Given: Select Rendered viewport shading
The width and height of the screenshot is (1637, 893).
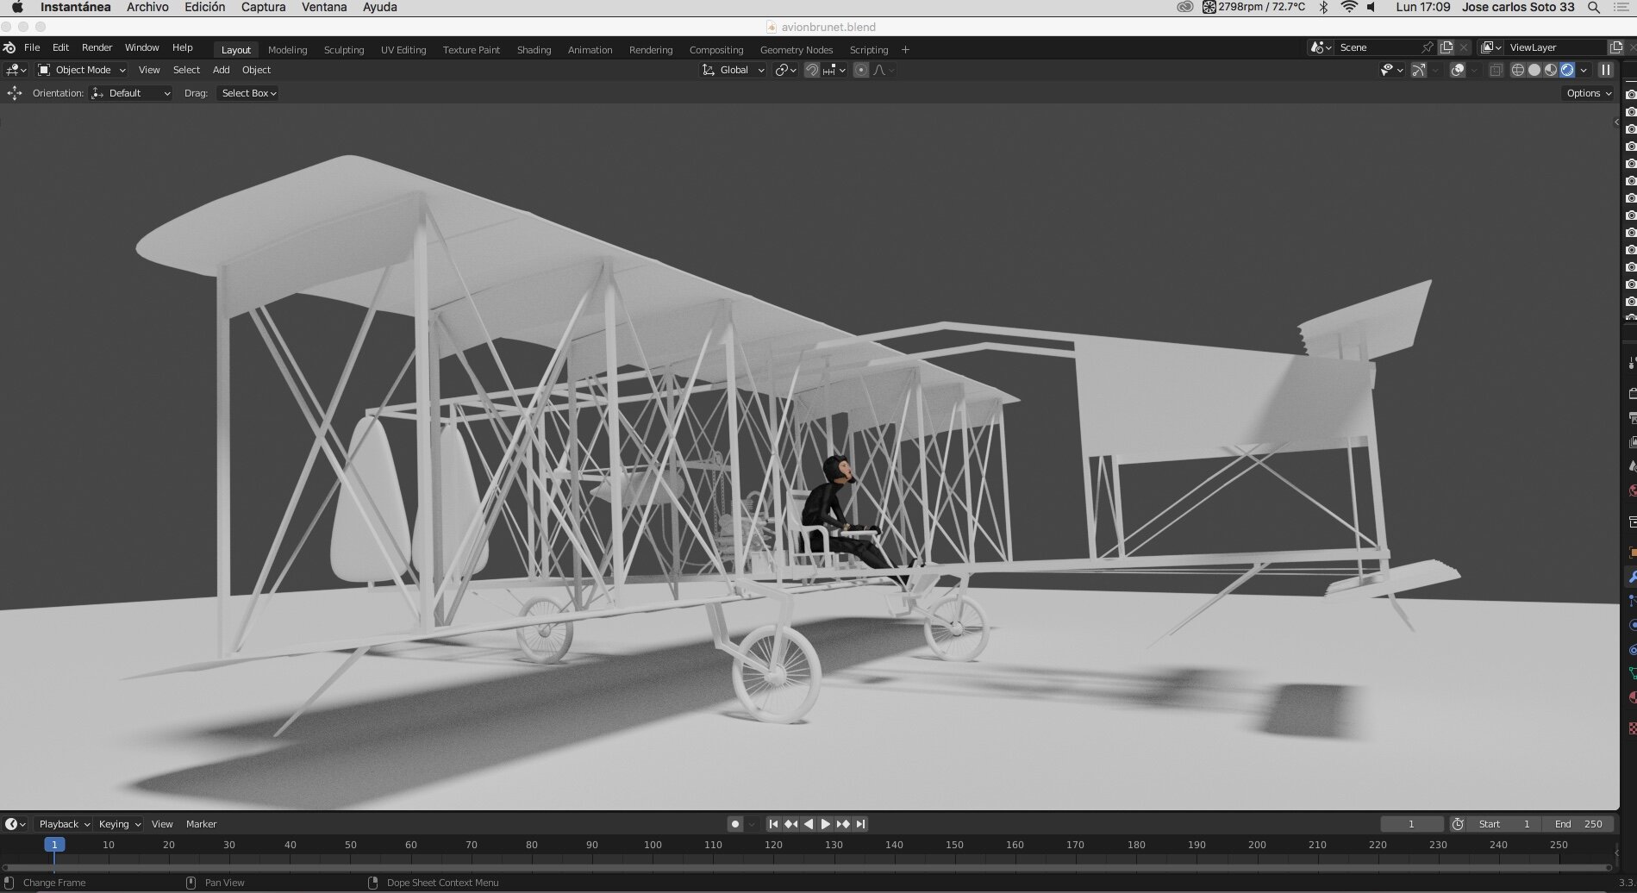Looking at the screenshot, I should click(x=1567, y=70).
